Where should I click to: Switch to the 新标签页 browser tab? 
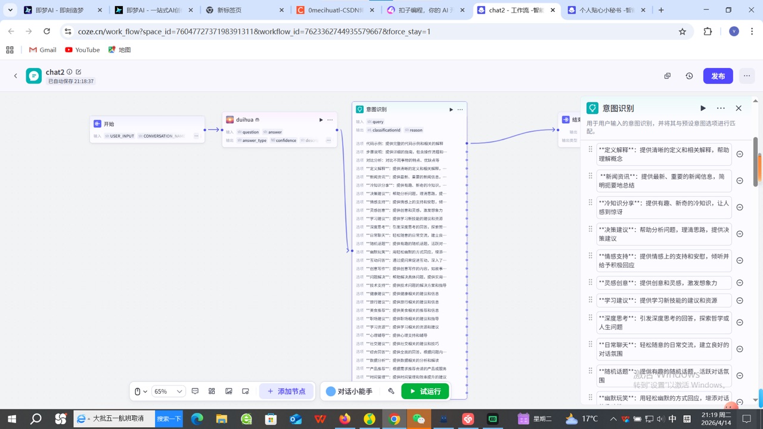click(243, 10)
